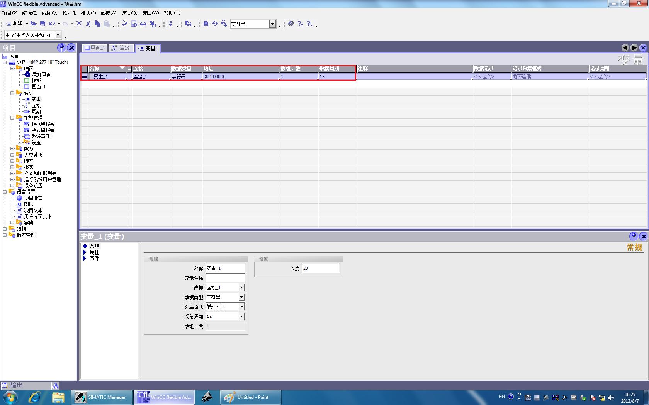Click the Internet Explorer taskbar icon
649x405 pixels.
point(34,397)
